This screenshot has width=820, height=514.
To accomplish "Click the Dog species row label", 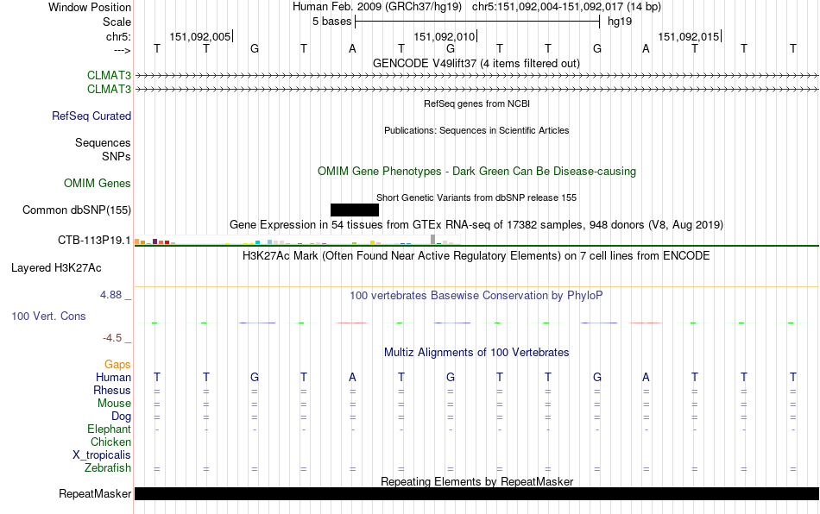I will point(122,417).
